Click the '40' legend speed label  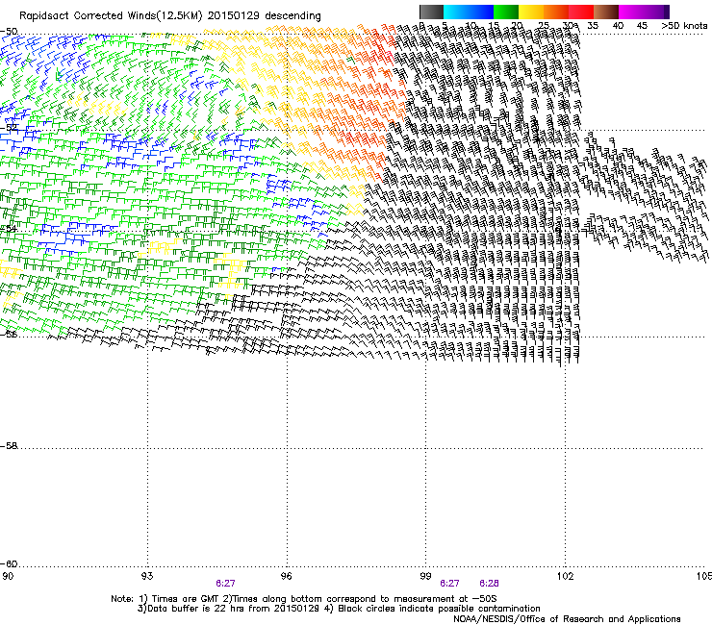click(x=618, y=26)
